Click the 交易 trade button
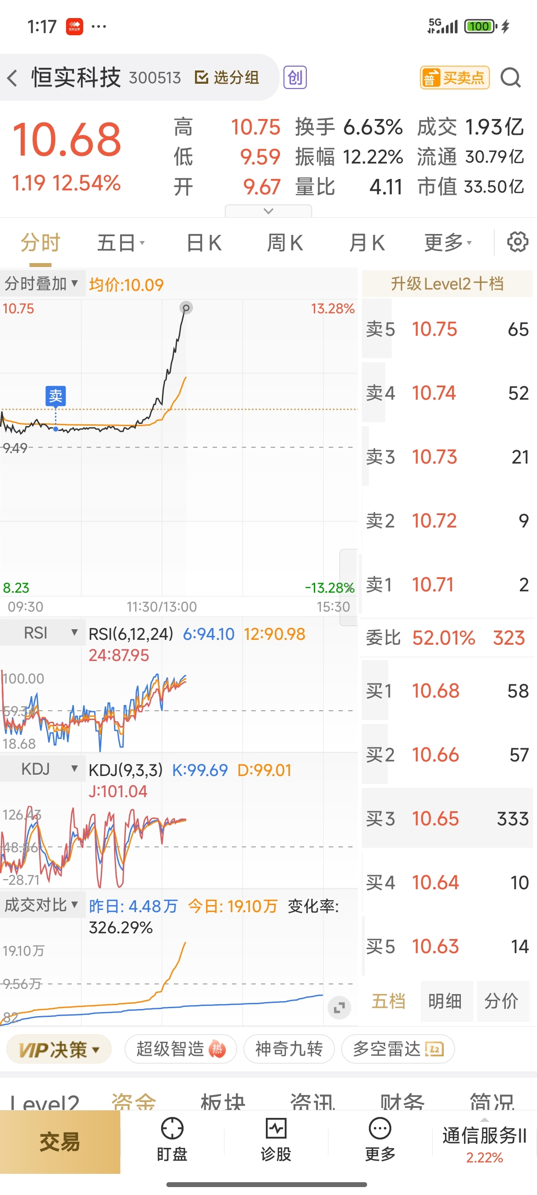This screenshot has height=1195, width=537. pyautogui.click(x=60, y=1142)
